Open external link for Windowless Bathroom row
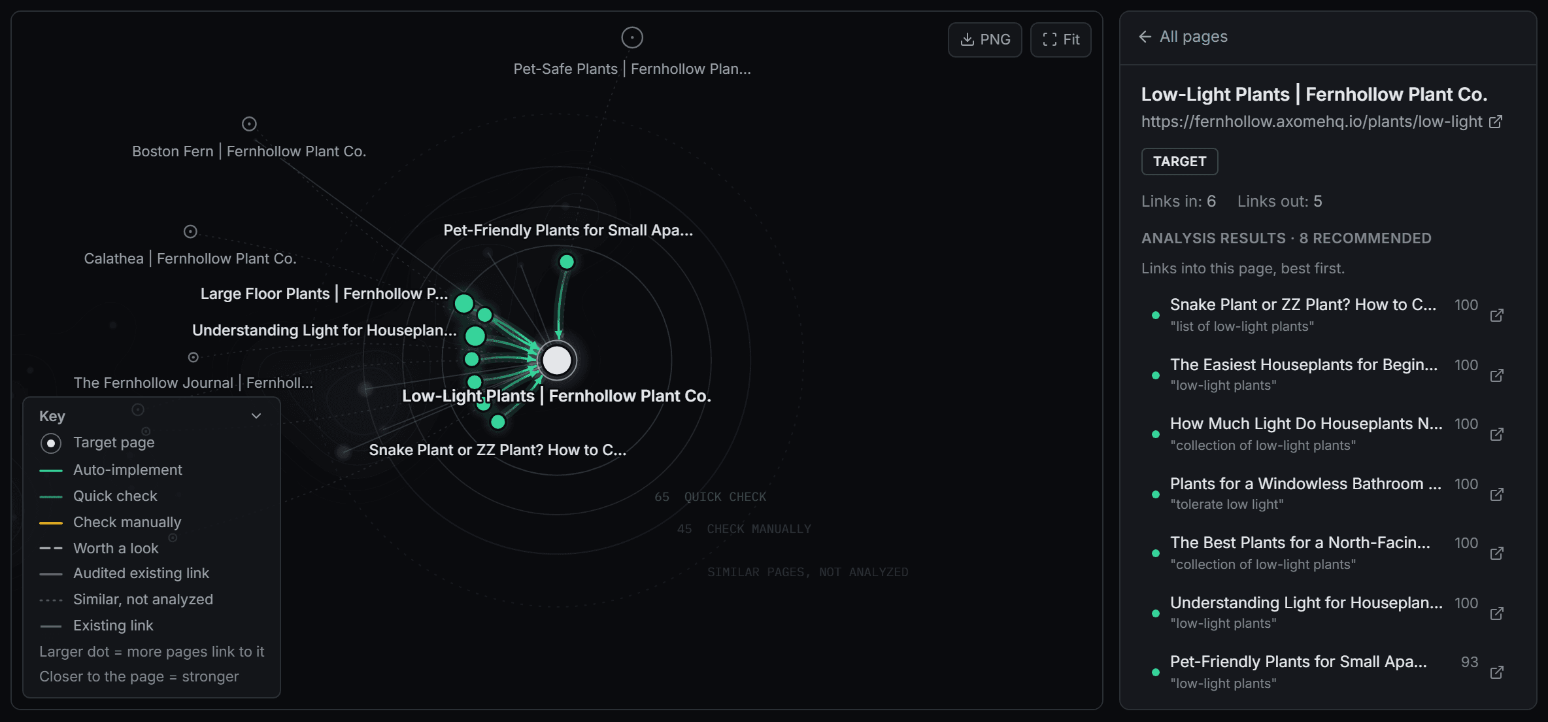Image resolution: width=1548 pixels, height=722 pixels. (1496, 494)
